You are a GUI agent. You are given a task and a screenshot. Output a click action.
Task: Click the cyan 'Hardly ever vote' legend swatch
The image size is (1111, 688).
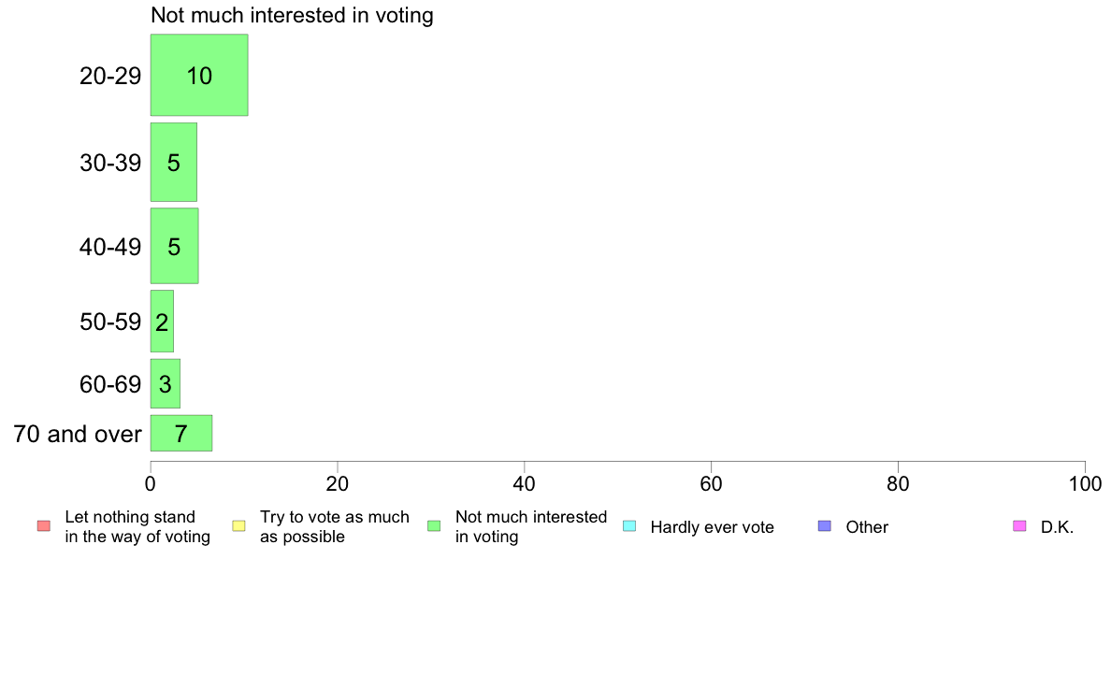[x=629, y=526]
